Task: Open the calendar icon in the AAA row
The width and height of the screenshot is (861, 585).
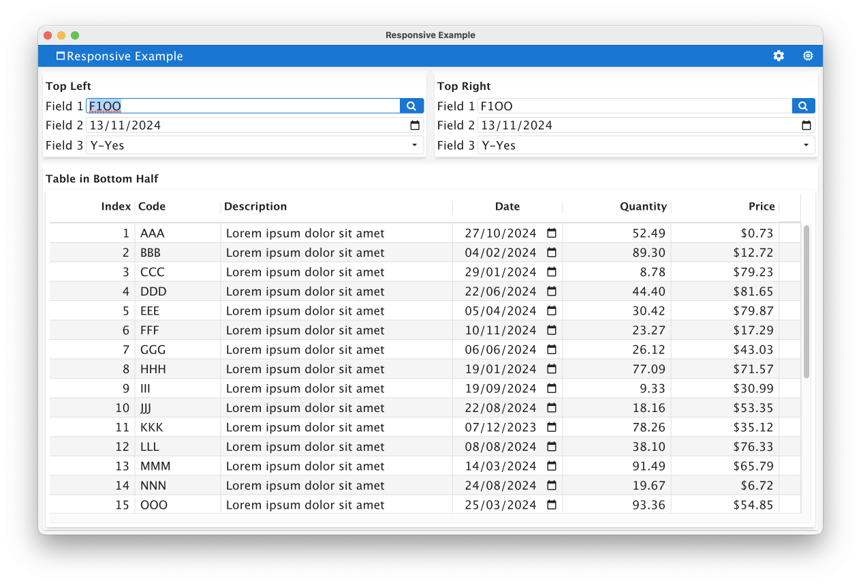Action: 552,233
